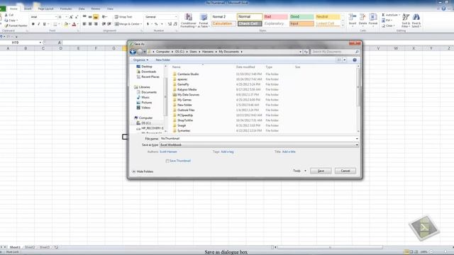Apply Underline formatting in Excel ribbon

[44, 24]
